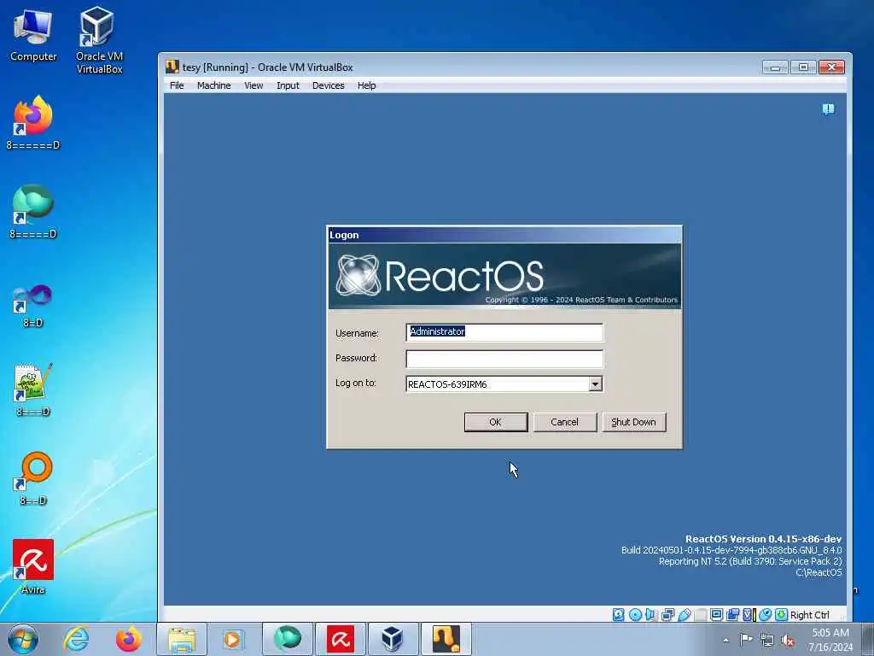Viewport: 874px width, 656px height.
Task: Click the Shut Down button
Action: coord(634,422)
